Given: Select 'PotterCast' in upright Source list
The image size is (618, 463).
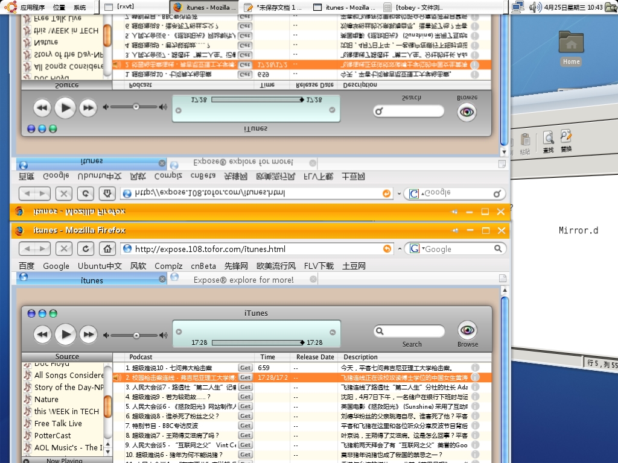Looking at the screenshot, I should pos(53,435).
